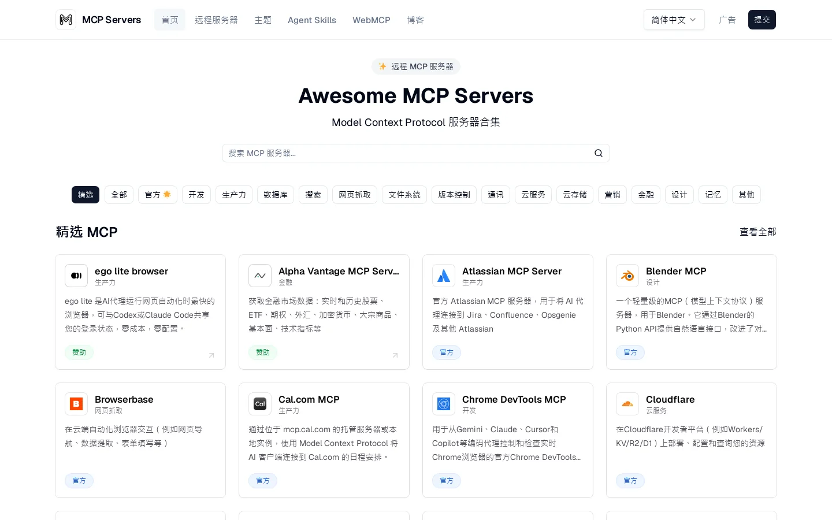832x520 pixels.
Task: Click 官方 tag on Chrome DevTools card
Action: click(x=447, y=481)
